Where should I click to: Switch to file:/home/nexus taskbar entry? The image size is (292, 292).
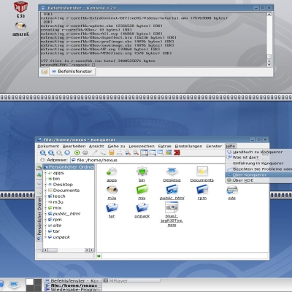click(x=72, y=285)
